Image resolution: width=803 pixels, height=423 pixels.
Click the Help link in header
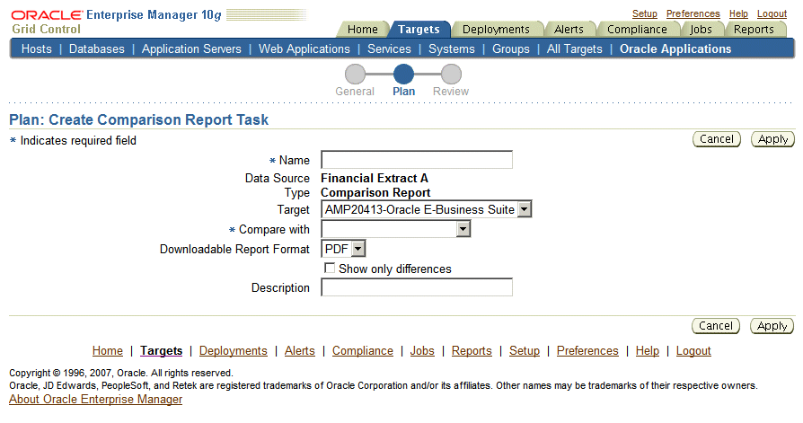pyautogui.click(x=738, y=13)
